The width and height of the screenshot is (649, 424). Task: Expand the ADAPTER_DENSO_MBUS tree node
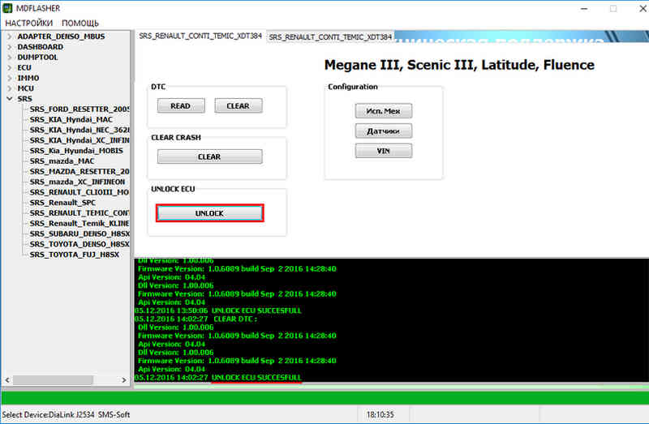point(10,36)
